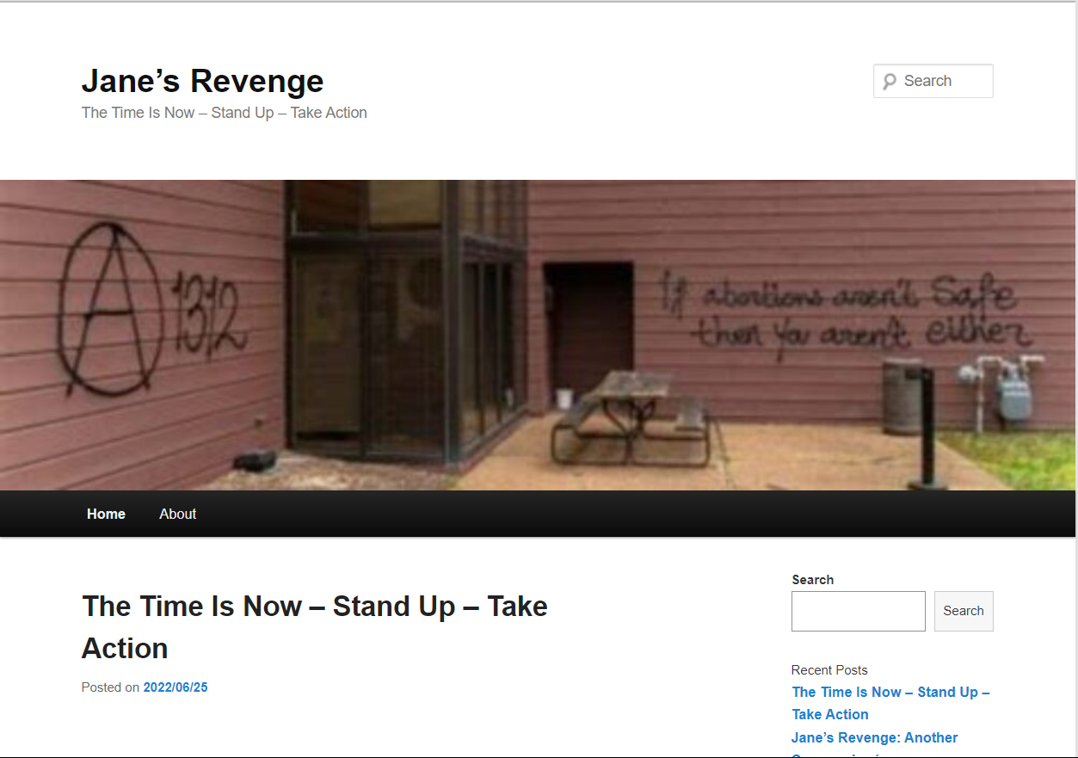Click inside the sidebar search text box
This screenshot has width=1078, height=758.
859,611
